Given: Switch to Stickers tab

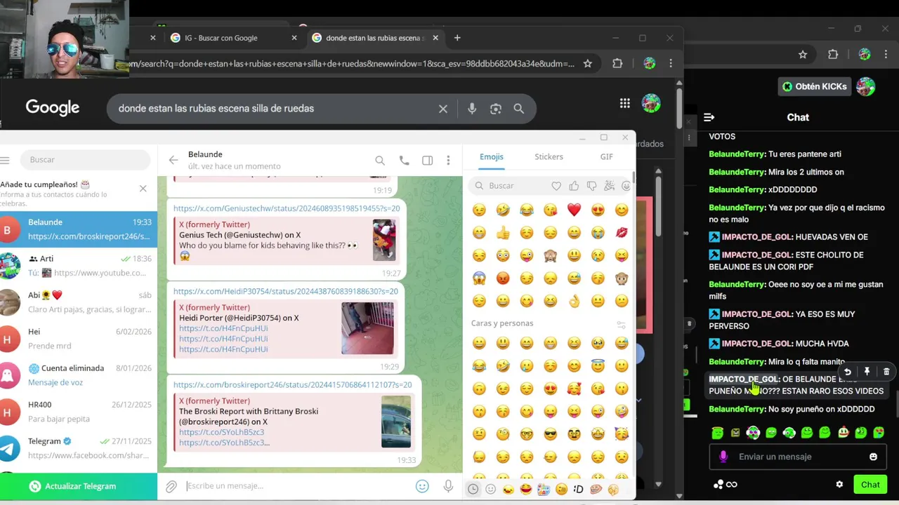Looking at the screenshot, I should [549, 157].
